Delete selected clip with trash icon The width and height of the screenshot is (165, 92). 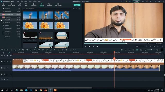[x=15, y=50]
